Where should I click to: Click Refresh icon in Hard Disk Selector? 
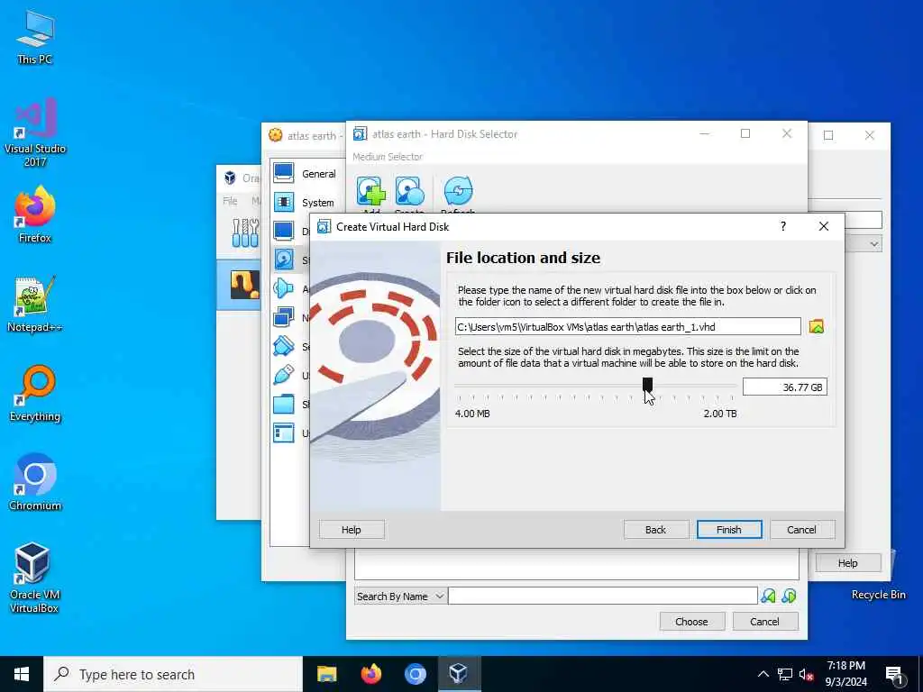coord(458,193)
